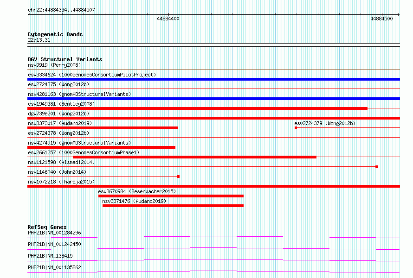Open gene PHF21B|NM_138415 label
This screenshot has height=278, width=413.
[50, 256]
